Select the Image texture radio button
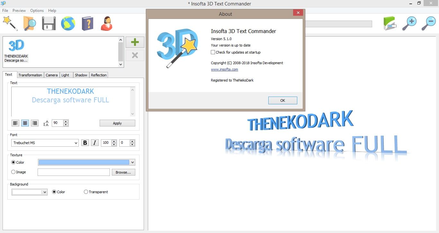Screen dimensions: 439x233 13,172
